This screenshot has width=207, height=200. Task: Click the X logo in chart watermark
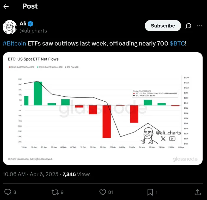(163, 138)
